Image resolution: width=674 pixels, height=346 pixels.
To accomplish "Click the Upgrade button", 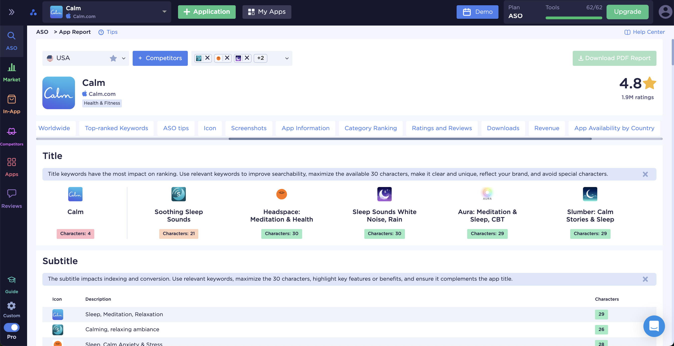I will pyautogui.click(x=627, y=12).
